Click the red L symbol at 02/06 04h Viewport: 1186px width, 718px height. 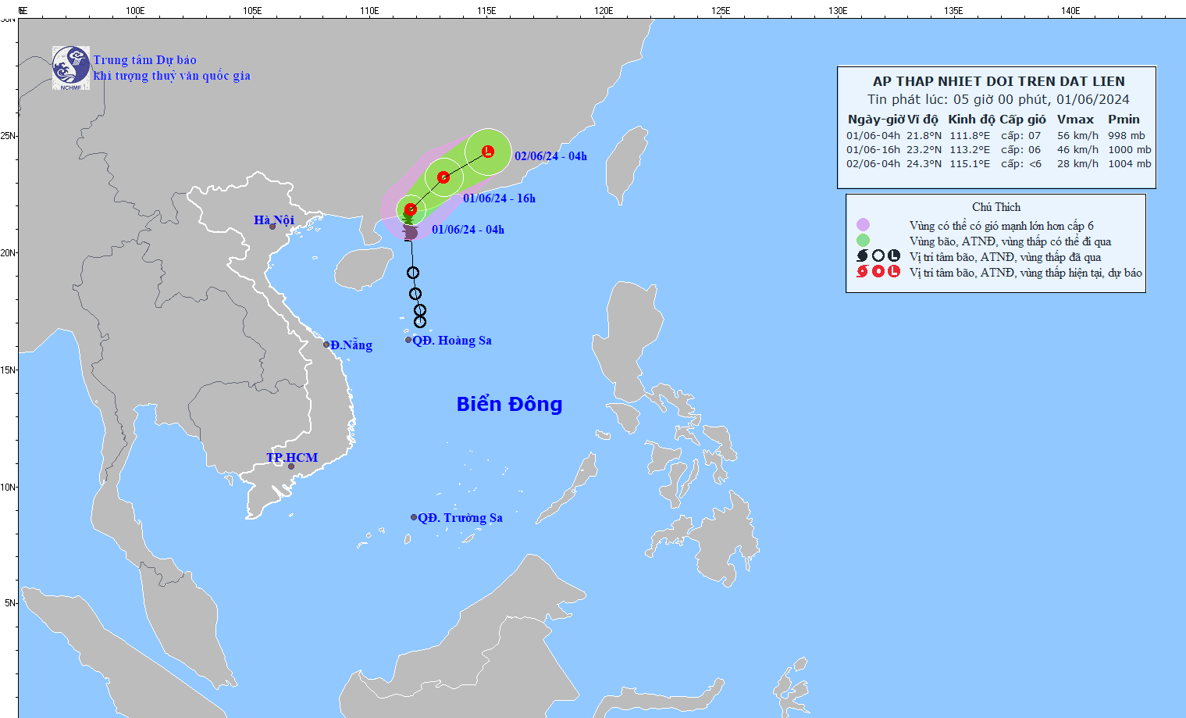pos(487,152)
